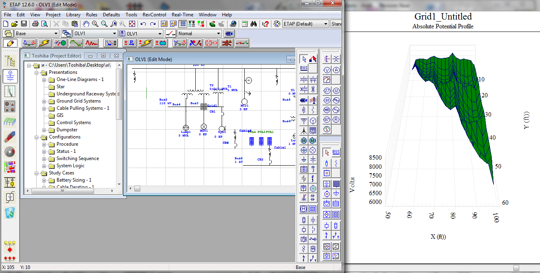Click the Zoom In magnifier icon
The image size is (540, 273).
96,24
